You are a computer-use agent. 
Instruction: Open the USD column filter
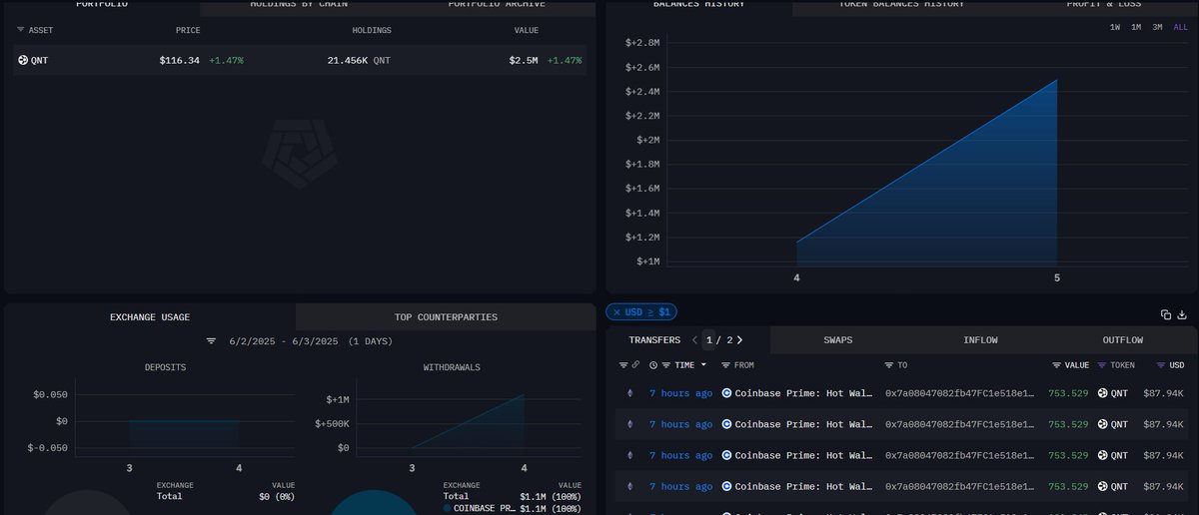[x=1161, y=365]
